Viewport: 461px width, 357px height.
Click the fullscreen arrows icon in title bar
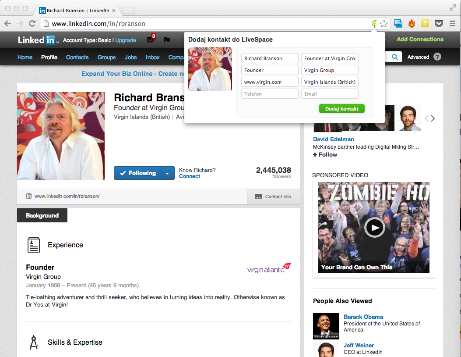[x=453, y=8]
